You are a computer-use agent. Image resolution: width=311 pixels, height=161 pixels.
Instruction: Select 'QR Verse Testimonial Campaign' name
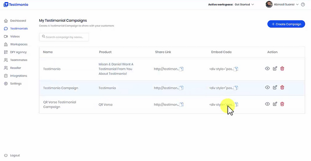click(x=60, y=105)
